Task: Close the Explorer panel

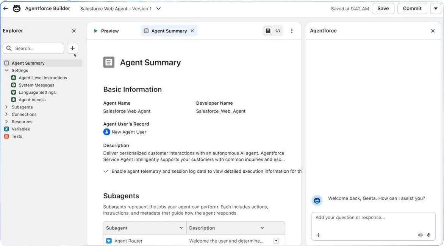Action: tap(74, 31)
